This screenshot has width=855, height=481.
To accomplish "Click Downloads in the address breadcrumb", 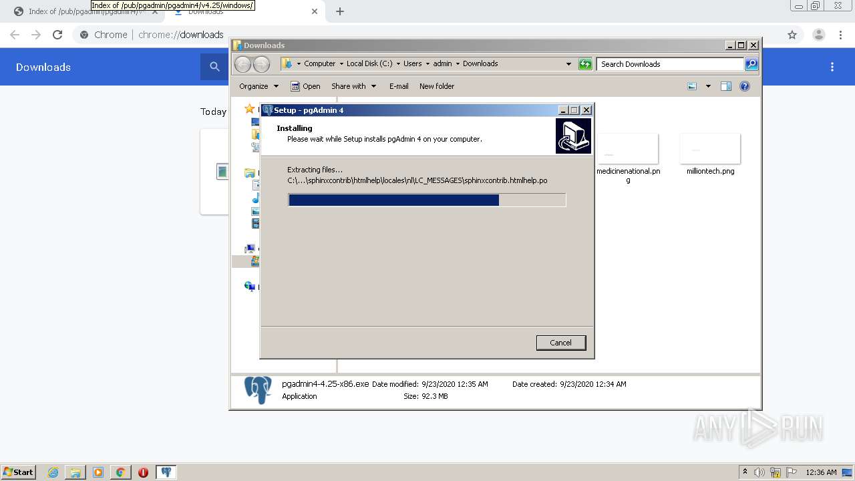I will click(x=480, y=64).
